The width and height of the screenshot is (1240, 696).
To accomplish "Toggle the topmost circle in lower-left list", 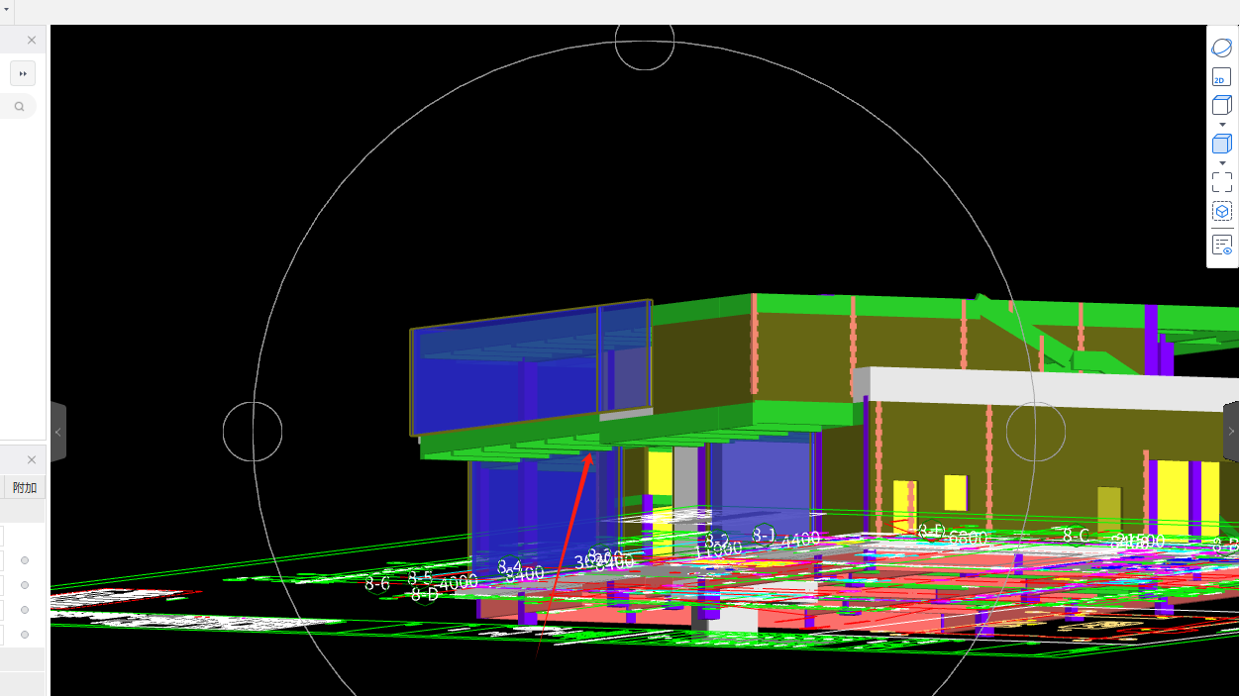I will pos(25,560).
